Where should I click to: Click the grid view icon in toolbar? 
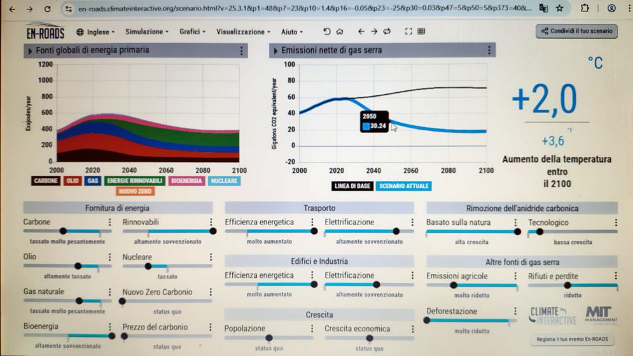pyautogui.click(x=421, y=32)
